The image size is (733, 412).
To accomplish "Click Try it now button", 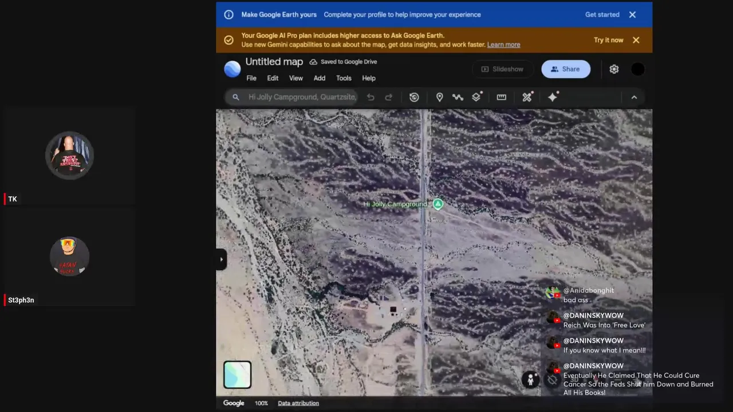I will click(x=608, y=40).
